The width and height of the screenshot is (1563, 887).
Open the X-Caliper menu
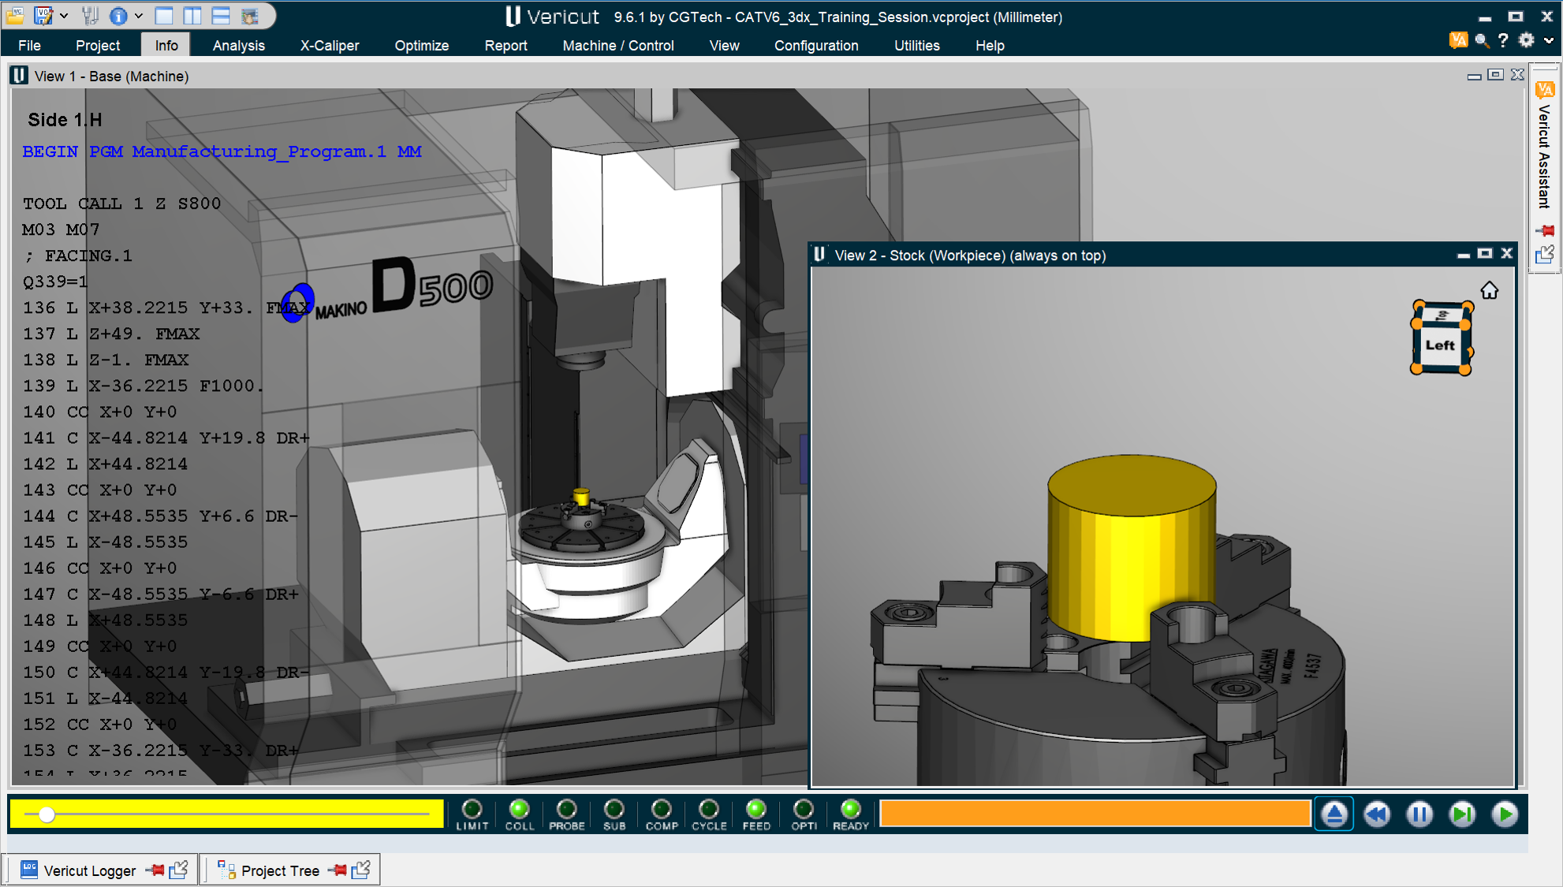(x=329, y=45)
